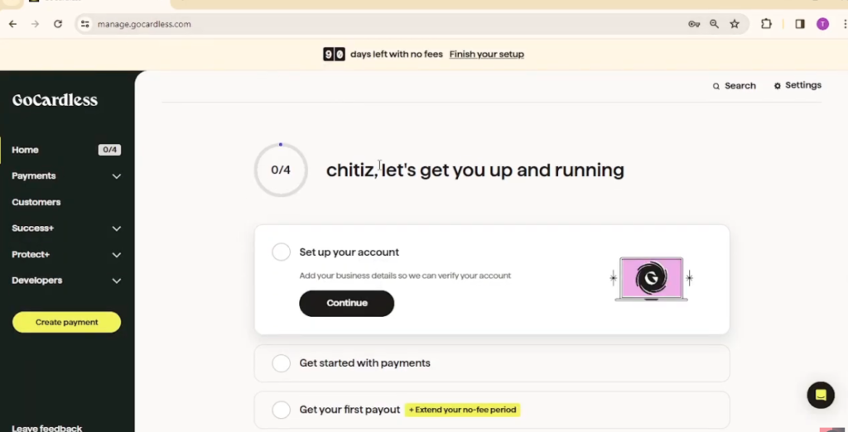Open the chat support bubble icon
Screen dimensions: 848x432
coord(821,396)
